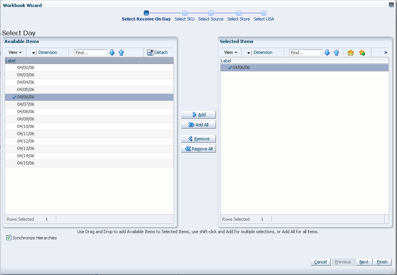Screen dimensions: 397x275
Task: Select 04/06/06 row in Available Items
Action: (x=89, y=97)
